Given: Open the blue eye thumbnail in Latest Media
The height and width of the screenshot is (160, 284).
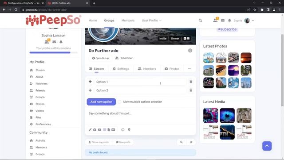Looking at the screenshot, I should click(227, 116).
